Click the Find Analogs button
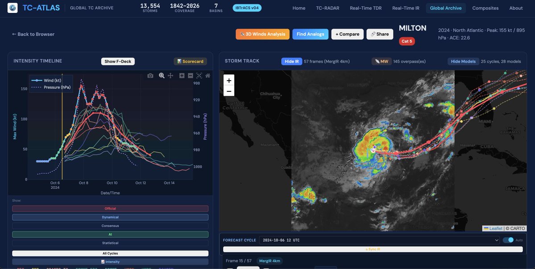The height and width of the screenshot is (269, 535). coord(310,34)
